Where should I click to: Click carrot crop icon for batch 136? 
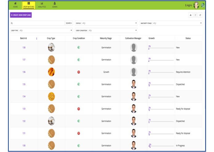(x=51, y=72)
